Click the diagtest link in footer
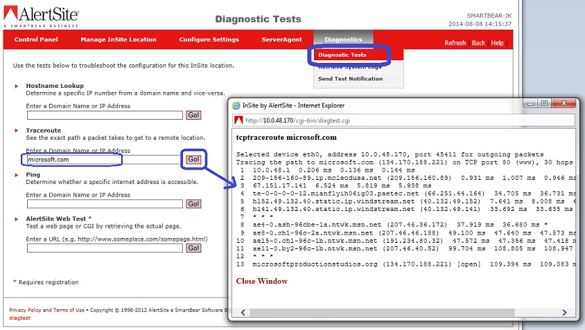 [20, 318]
